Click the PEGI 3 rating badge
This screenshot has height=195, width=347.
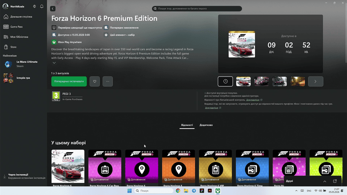(x=56, y=96)
